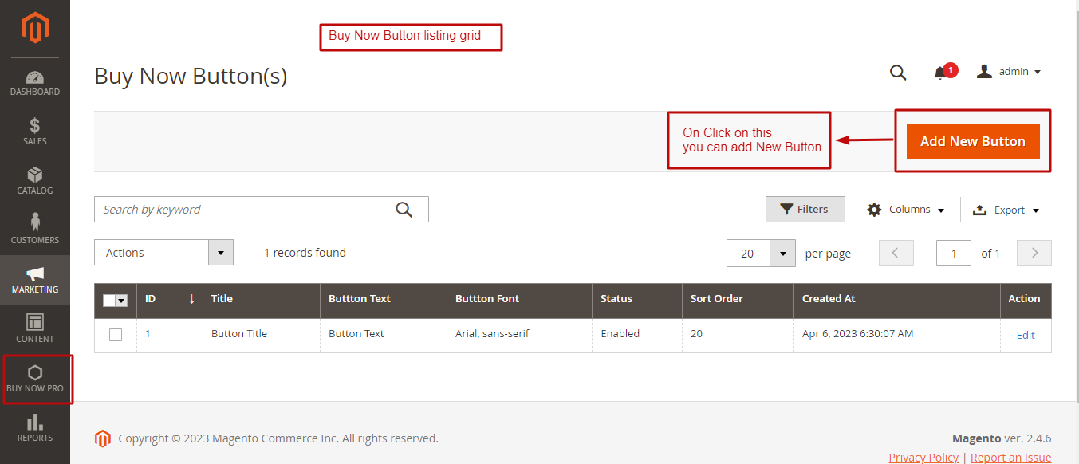1079x464 pixels.
Task: Tick the checkbox for row ID 1
Action: point(116,335)
